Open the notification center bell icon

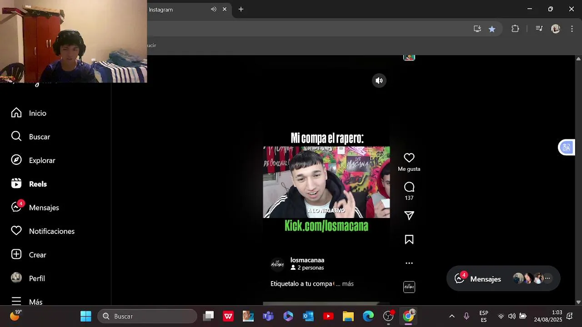(x=569, y=316)
